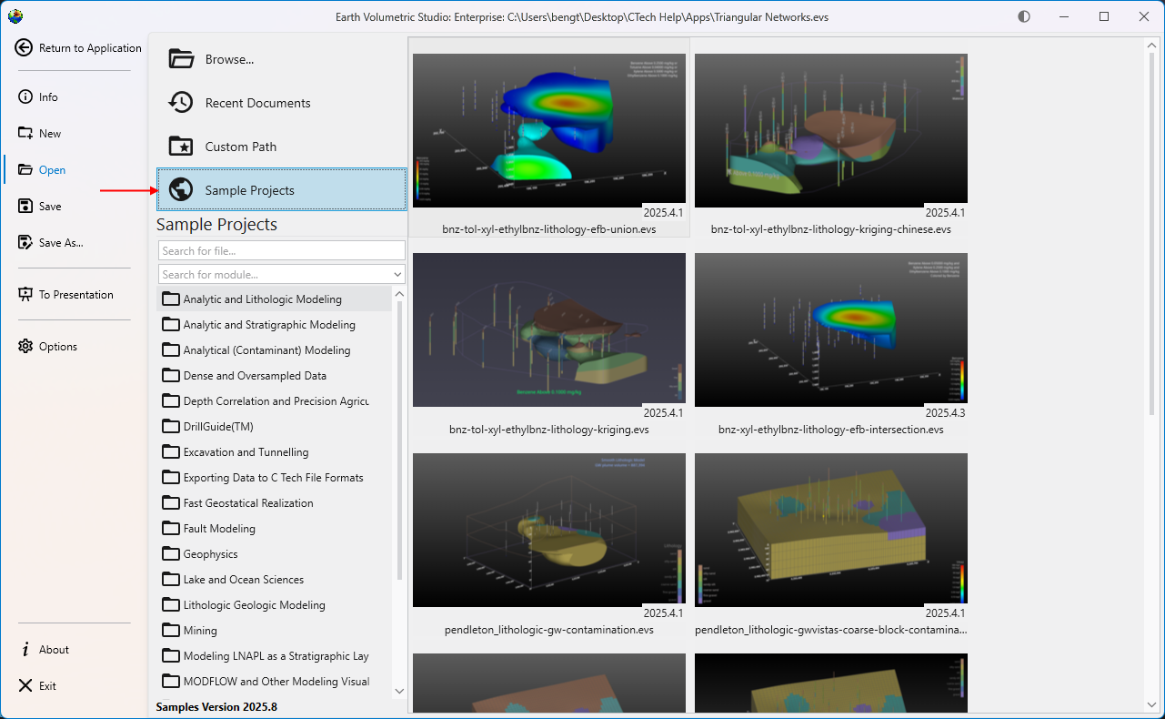Click the Browse folder icon
This screenshot has height=719, width=1165.
182,59
